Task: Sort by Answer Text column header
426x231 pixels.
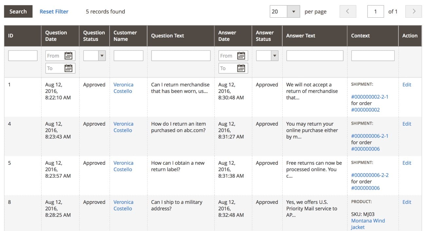Action: tap(315, 36)
